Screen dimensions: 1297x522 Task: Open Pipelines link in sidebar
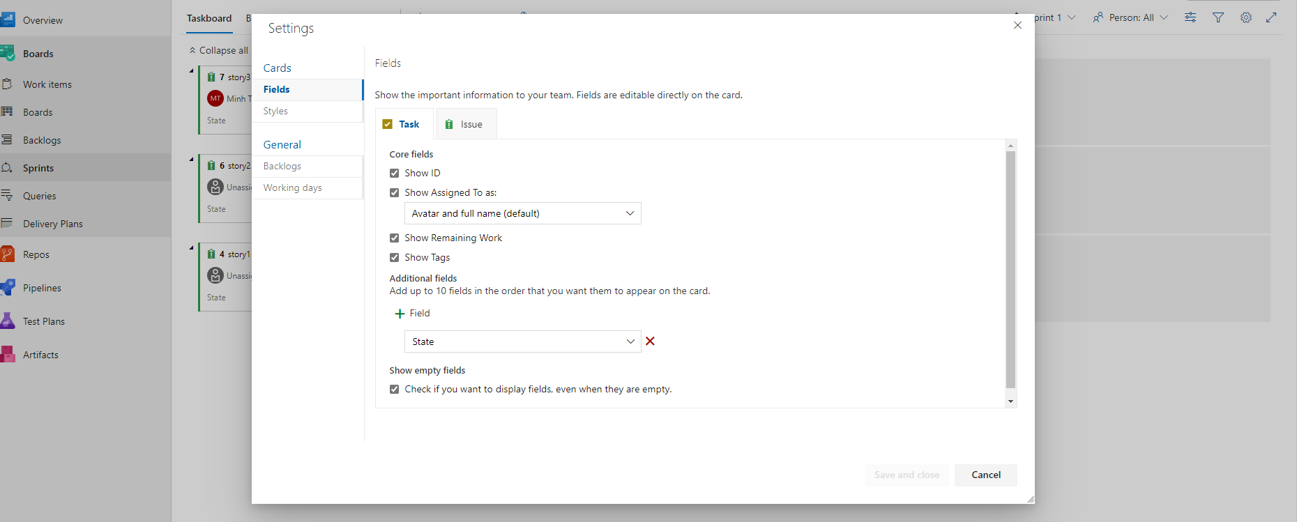[x=42, y=288]
